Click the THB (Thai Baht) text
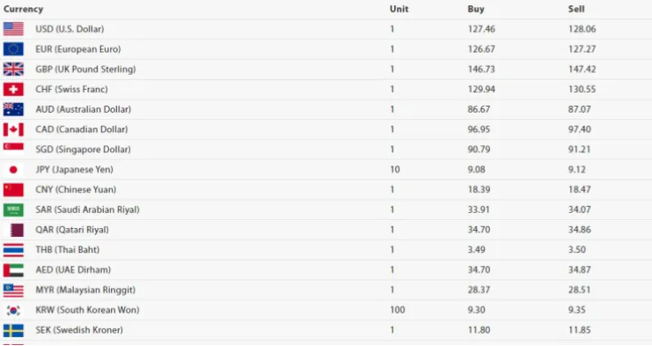 (x=68, y=249)
